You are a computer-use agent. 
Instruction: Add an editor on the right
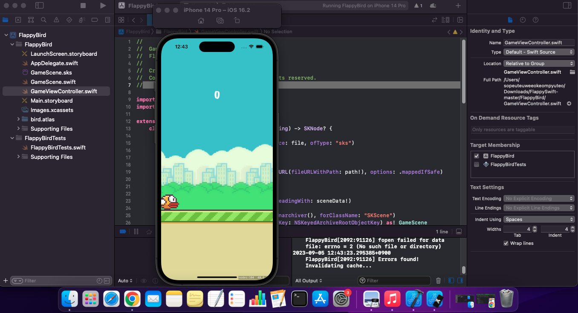[x=460, y=20]
